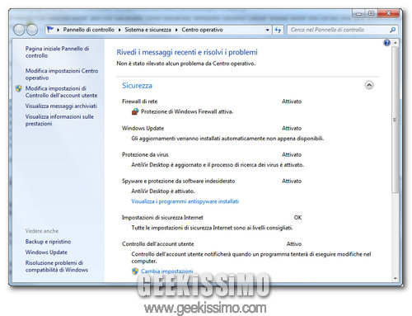Click the vertical scrollbar thumb
Screen dimensions: 412x316
pyautogui.click(x=395, y=120)
